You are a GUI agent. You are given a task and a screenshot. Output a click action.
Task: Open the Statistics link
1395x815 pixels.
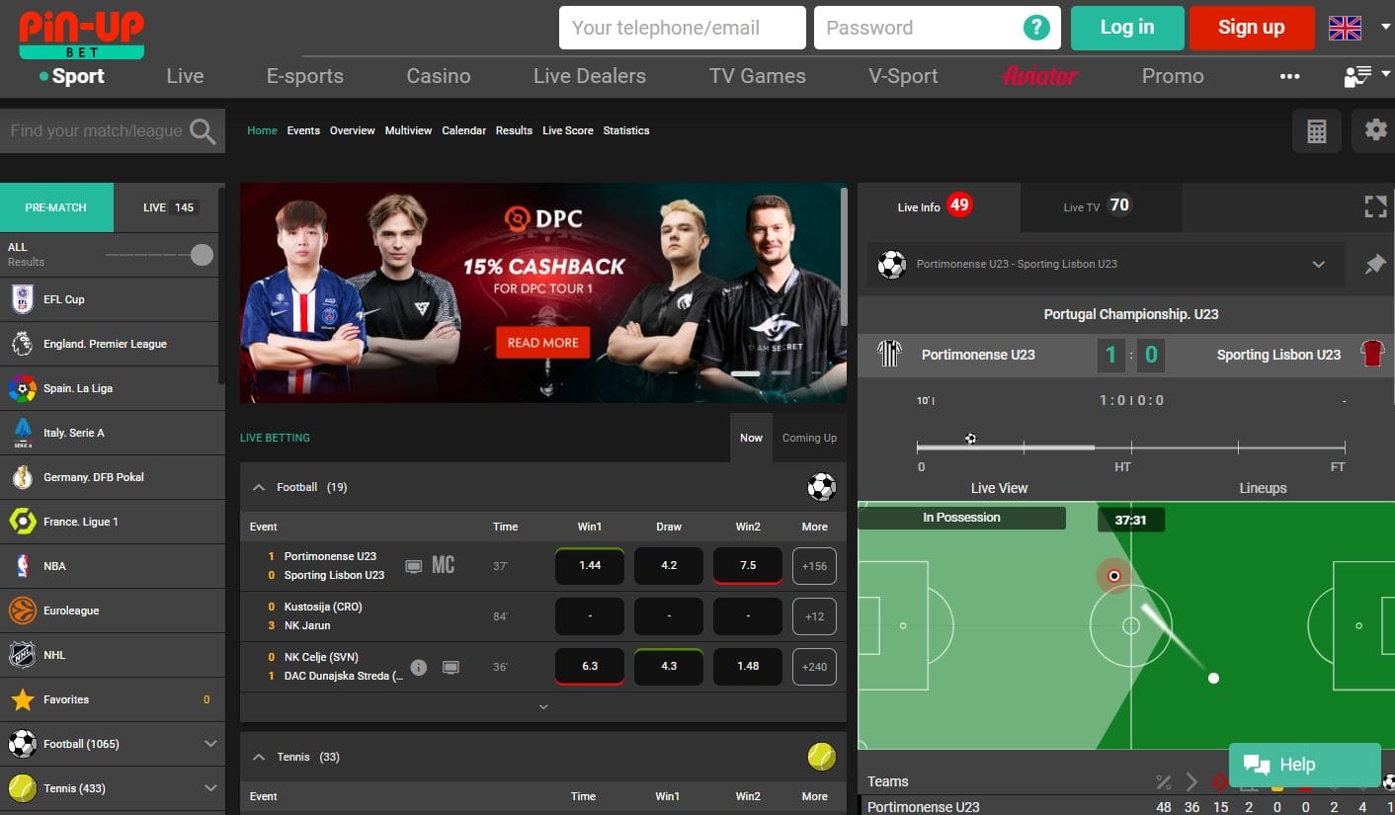(626, 130)
